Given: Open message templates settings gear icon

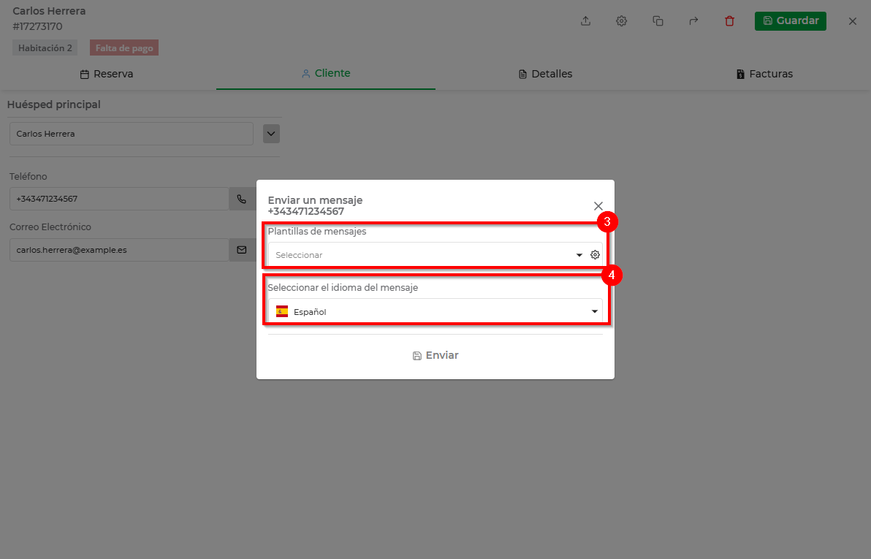Looking at the screenshot, I should [595, 254].
